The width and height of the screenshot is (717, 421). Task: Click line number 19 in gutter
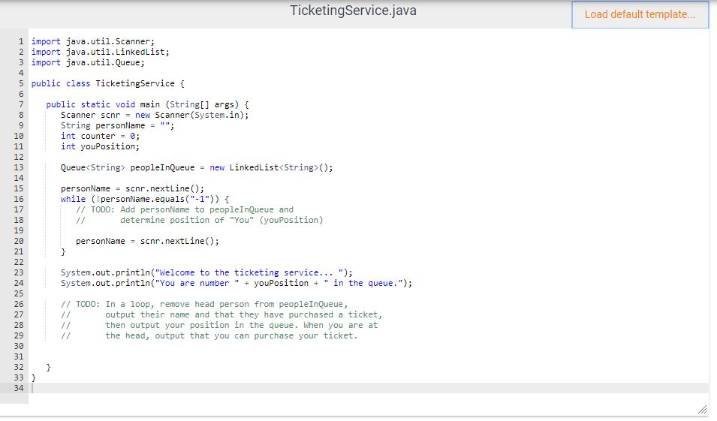coord(18,231)
